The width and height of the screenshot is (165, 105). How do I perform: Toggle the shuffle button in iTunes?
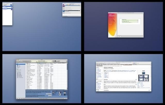pos(19,99)
